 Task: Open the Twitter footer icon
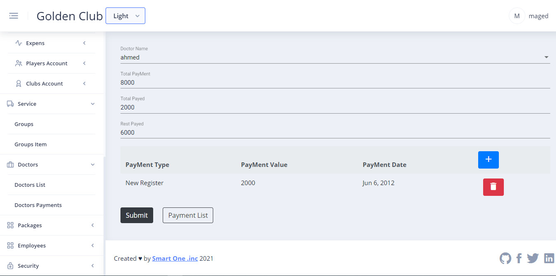coord(533,258)
